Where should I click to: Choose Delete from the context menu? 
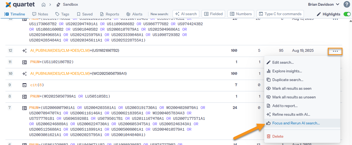point(278,136)
